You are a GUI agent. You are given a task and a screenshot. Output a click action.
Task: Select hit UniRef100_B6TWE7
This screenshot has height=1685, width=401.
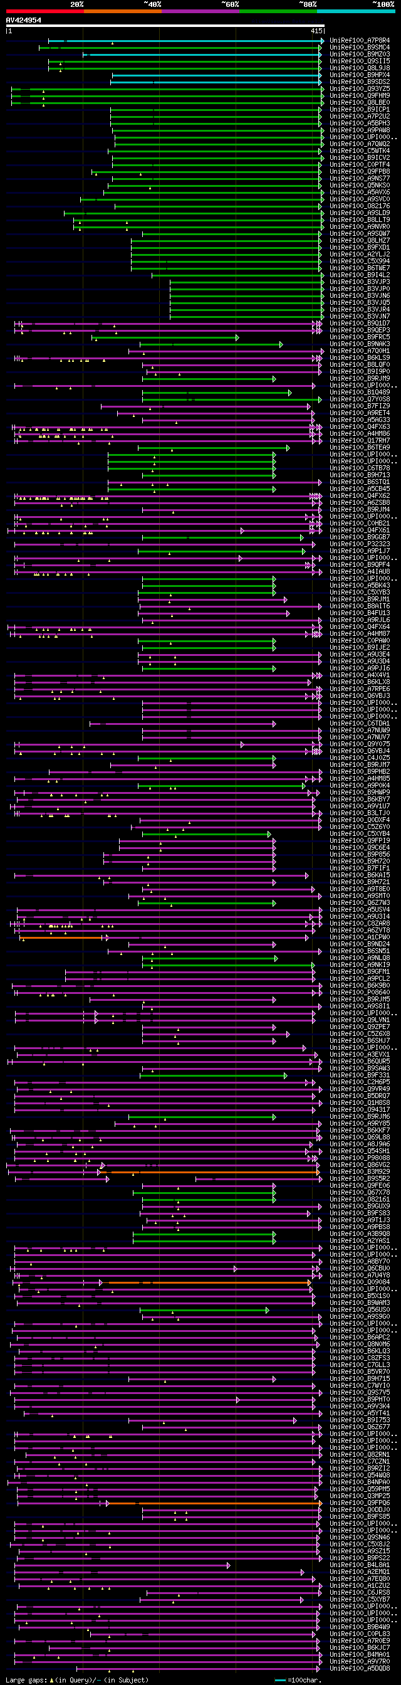360,268
